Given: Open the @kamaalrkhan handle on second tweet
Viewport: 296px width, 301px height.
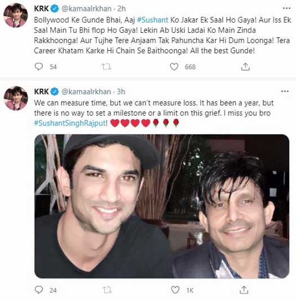Looking at the screenshot, I should (86, 92).
